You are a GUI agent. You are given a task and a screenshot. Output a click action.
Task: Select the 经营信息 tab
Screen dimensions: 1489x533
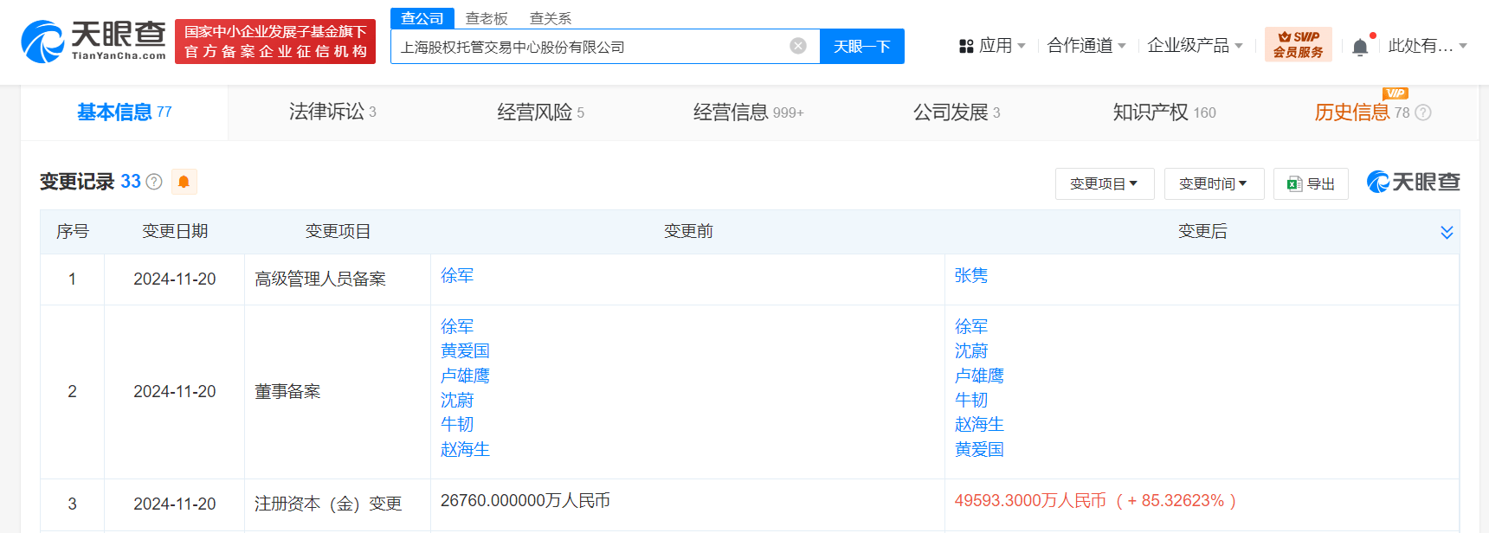click(x=748, y=112)
